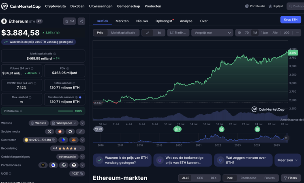Copy the UCID 1027 value
Screen dimensions: 304x183
click(x=81, y=174)
